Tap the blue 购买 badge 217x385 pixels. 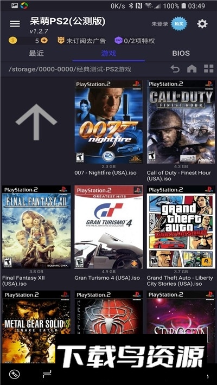179,24
